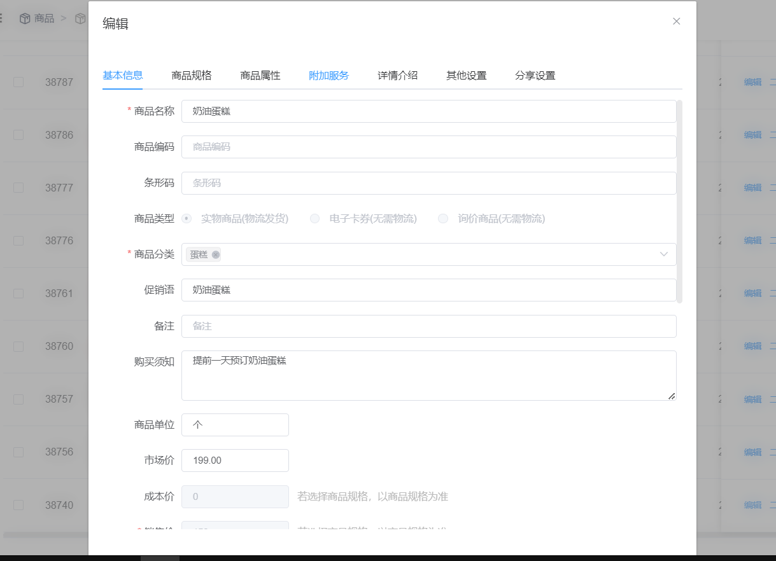Tick the checkbox for row 38740
776x561 pixels.
click(18, 505)
